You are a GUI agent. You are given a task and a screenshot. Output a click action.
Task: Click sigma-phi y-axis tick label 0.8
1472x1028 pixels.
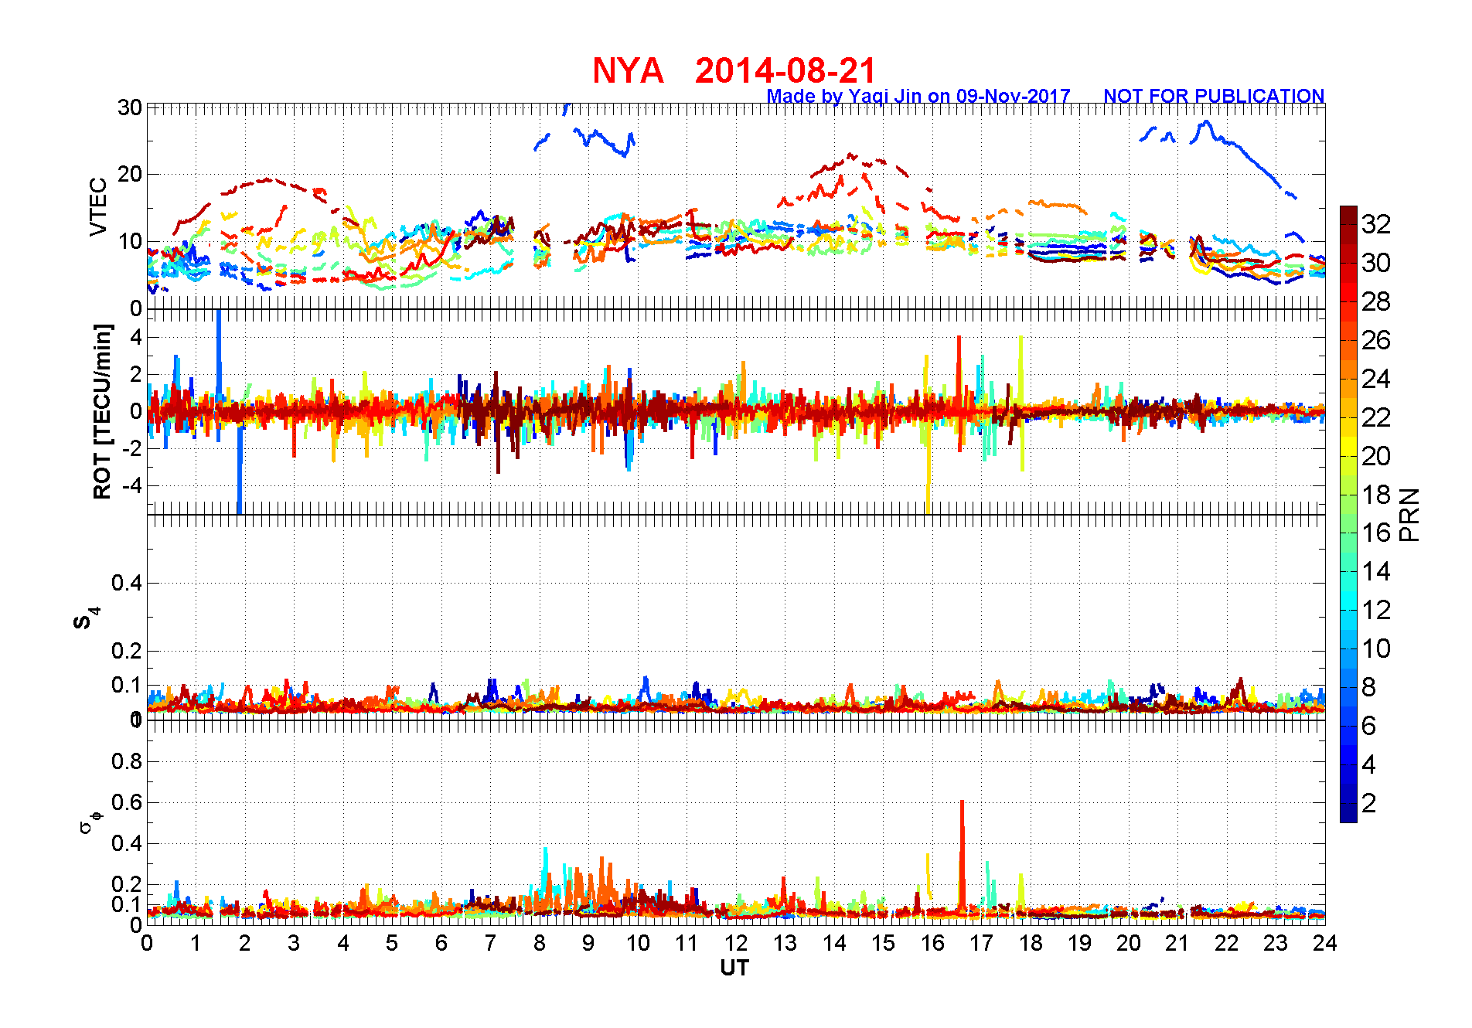[127, 761]
